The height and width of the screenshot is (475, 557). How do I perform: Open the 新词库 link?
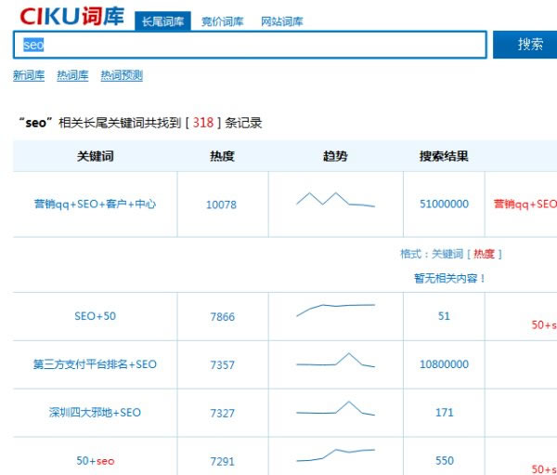pyautogui.click(x=29, y=76)
